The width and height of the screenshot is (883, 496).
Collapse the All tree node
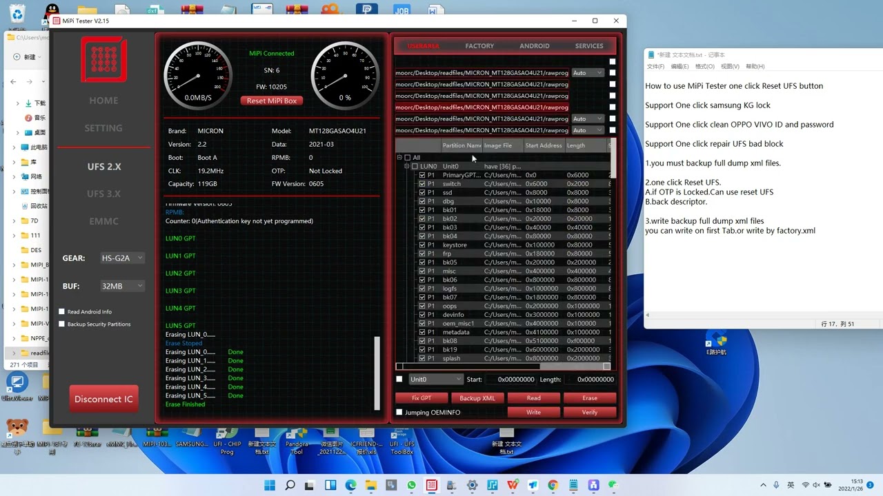pyautogui.click(x=399, y=158)
